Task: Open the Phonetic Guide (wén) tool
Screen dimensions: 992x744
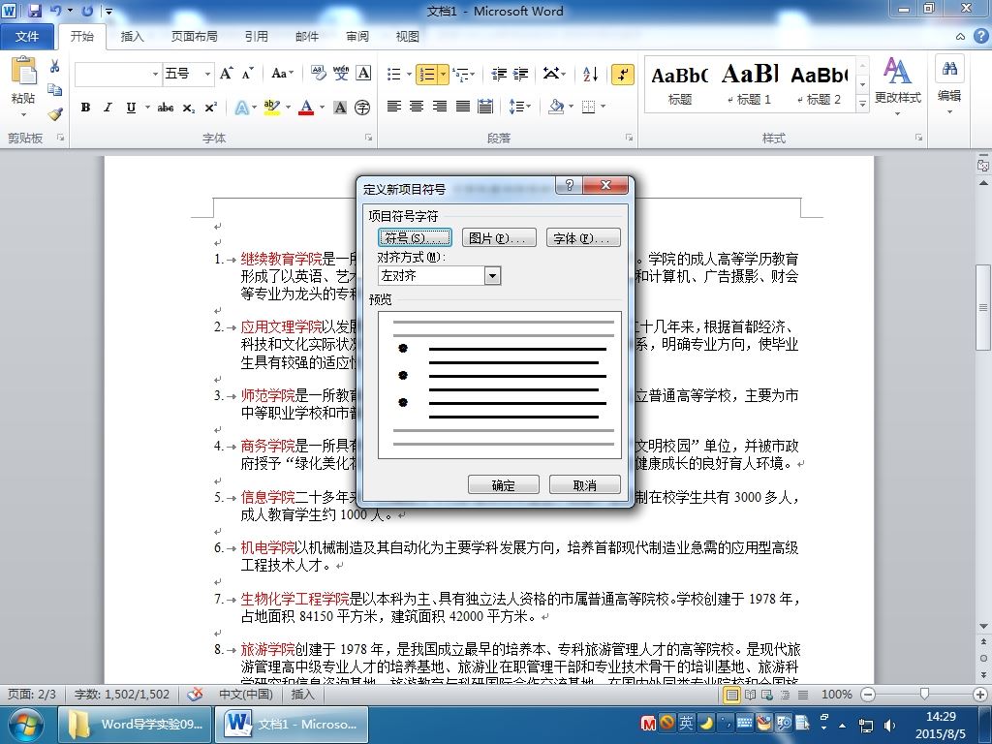Action: point(341,74)
